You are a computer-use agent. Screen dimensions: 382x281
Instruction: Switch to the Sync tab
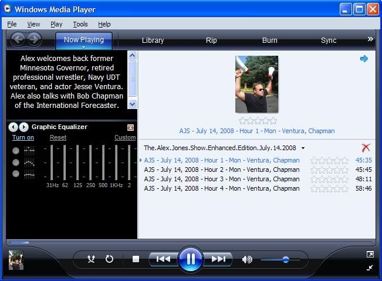pos(329,40)
